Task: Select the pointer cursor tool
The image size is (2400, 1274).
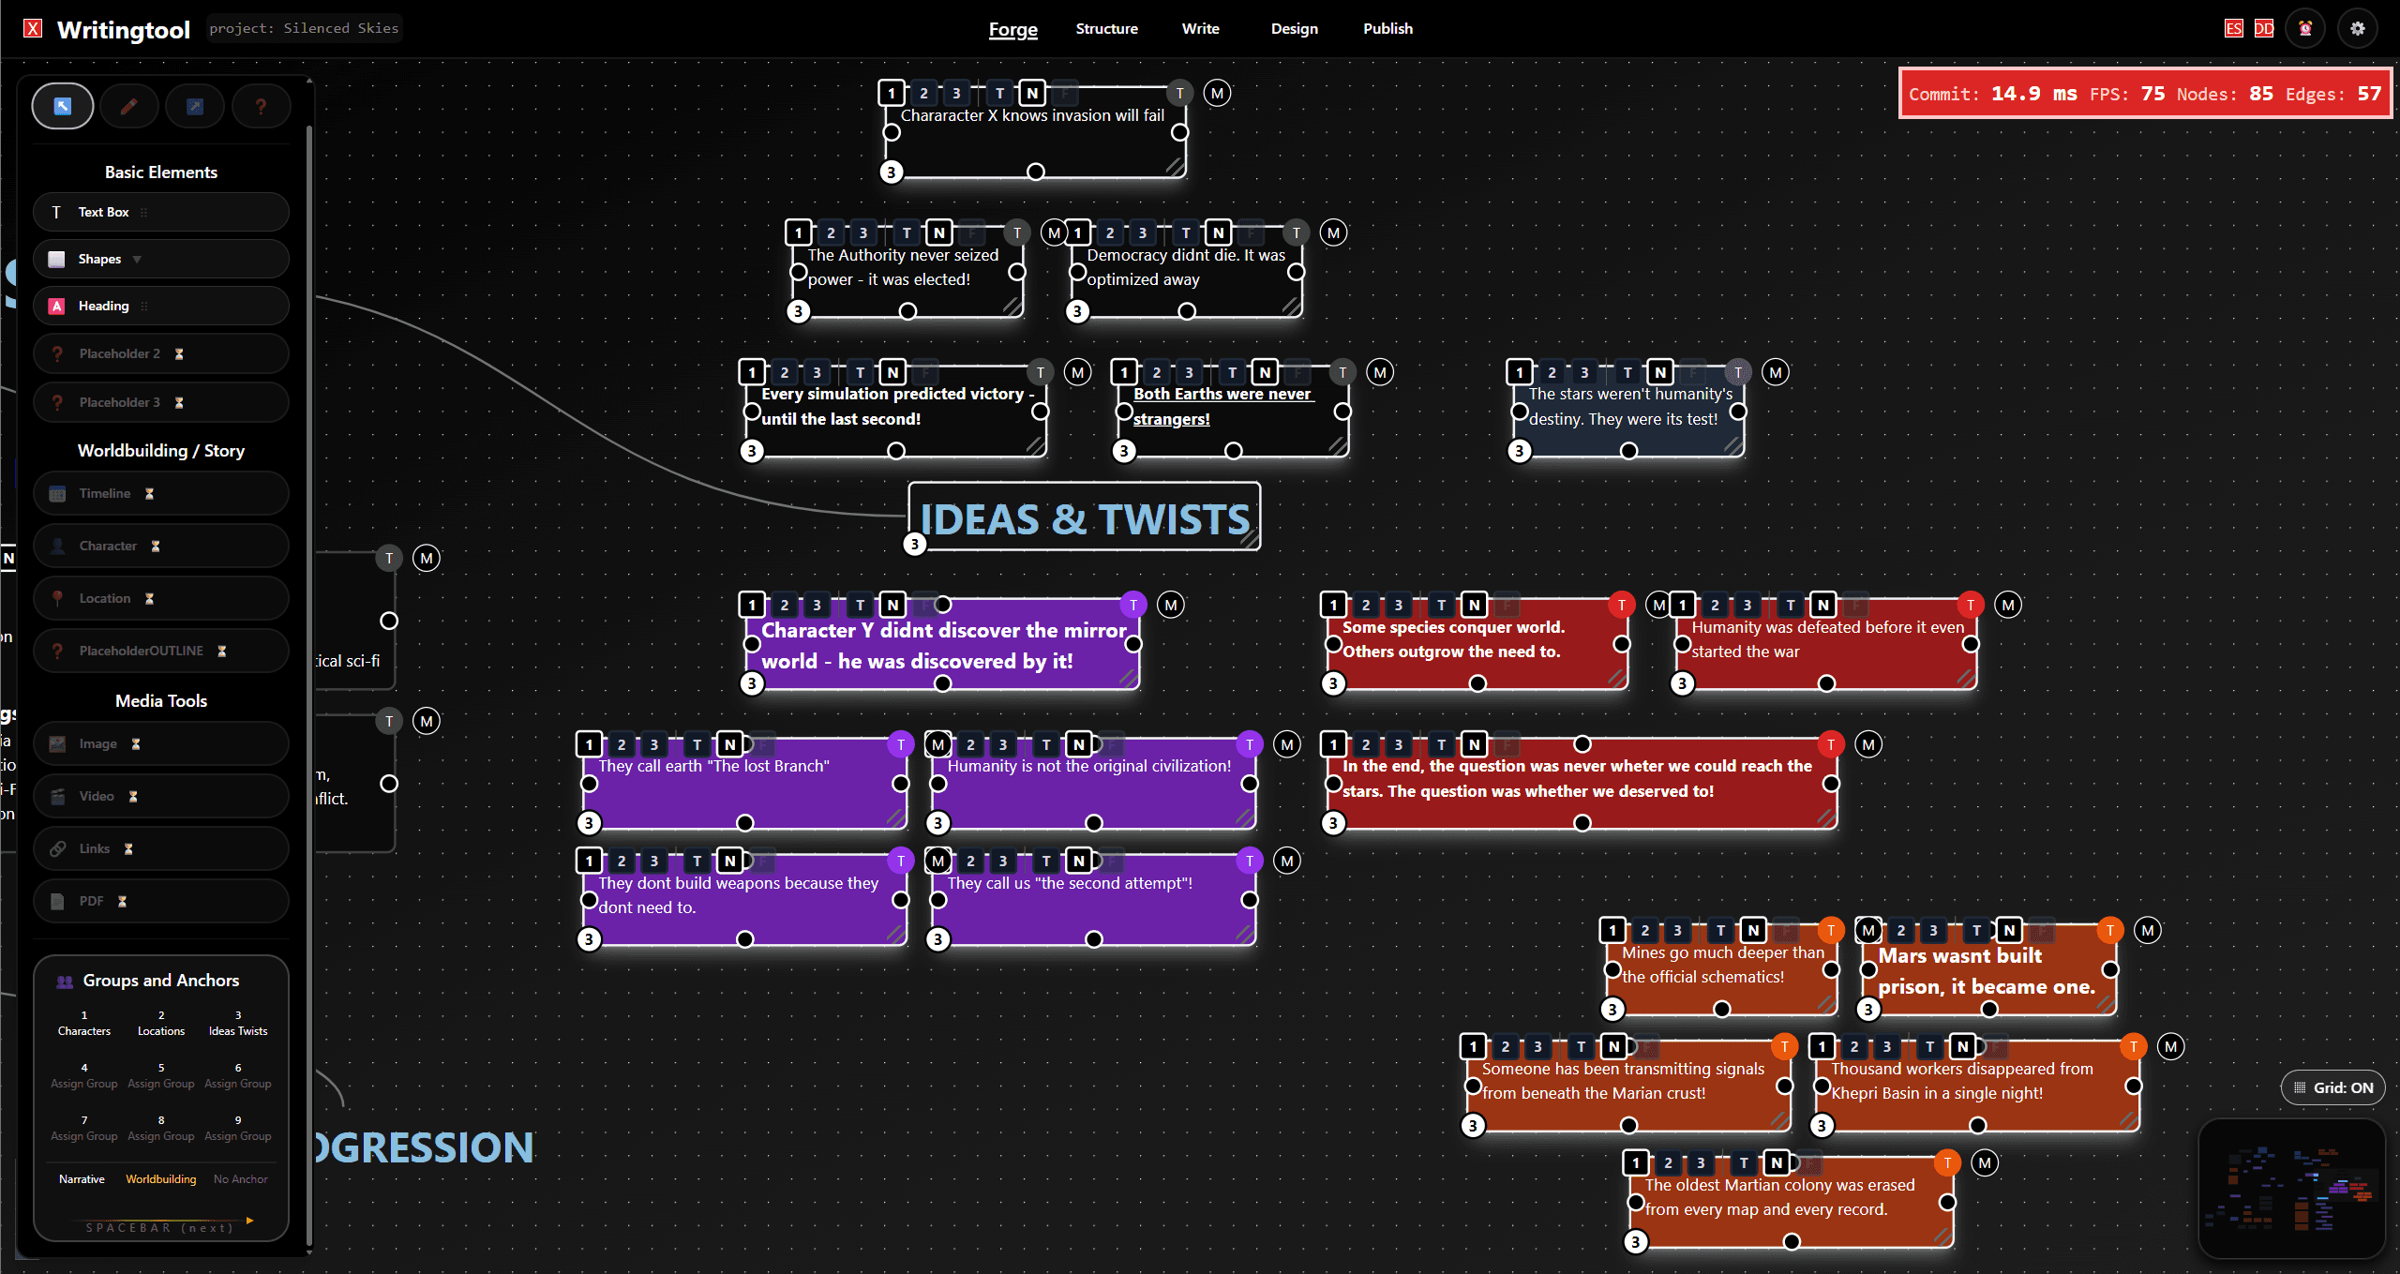Action: point(63,106)
